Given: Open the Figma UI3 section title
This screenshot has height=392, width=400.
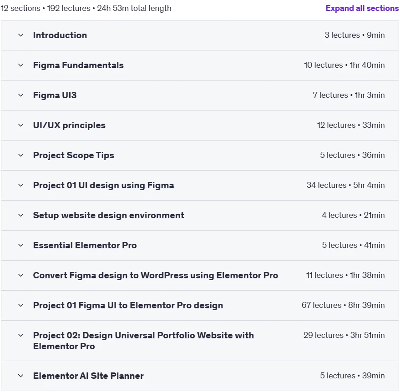Looking at the screenshot, I should (55, 95).
